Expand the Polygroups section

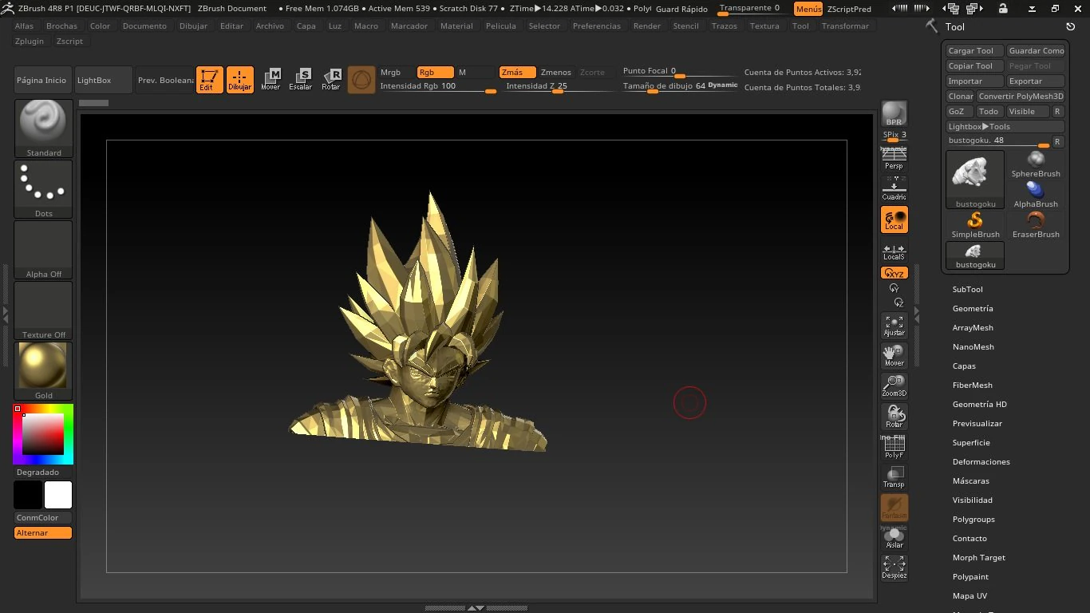[x=973, y=519]
